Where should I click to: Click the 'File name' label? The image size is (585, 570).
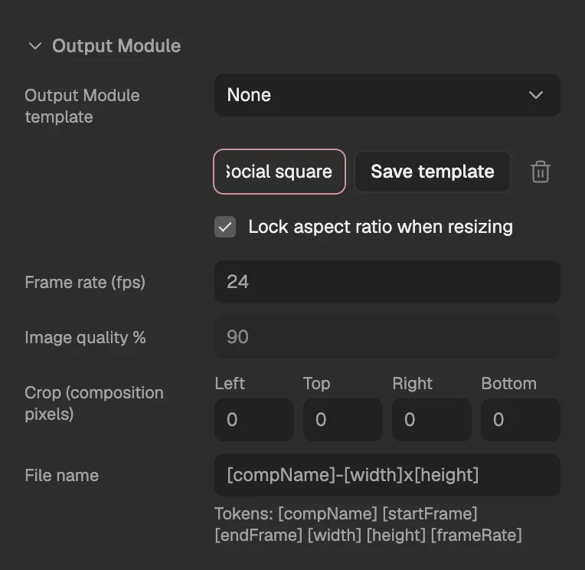tap(62, 475)
